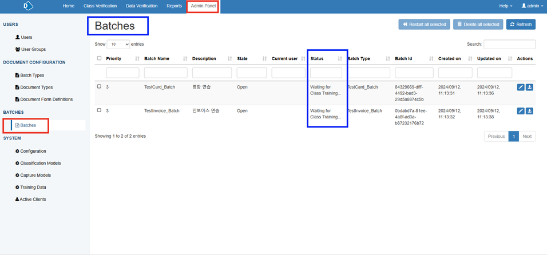Open the Show entries count dropdown
The height and width of the screenshot is (255, 547).
click(x=118, y=44)
